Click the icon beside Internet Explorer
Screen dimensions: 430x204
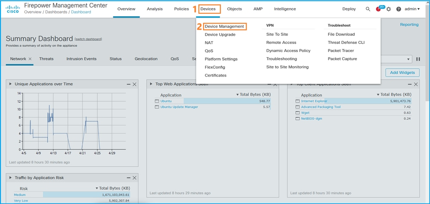tap(297, 101)
